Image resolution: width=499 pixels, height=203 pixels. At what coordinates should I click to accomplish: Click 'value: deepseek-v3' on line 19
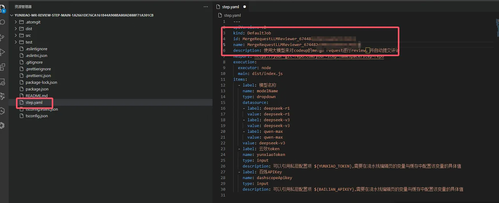[x=269, y=126]
